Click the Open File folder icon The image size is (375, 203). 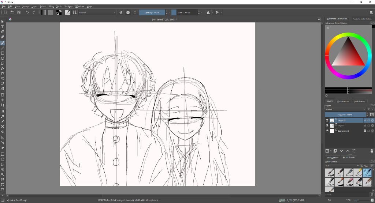[x=12, y=12]
